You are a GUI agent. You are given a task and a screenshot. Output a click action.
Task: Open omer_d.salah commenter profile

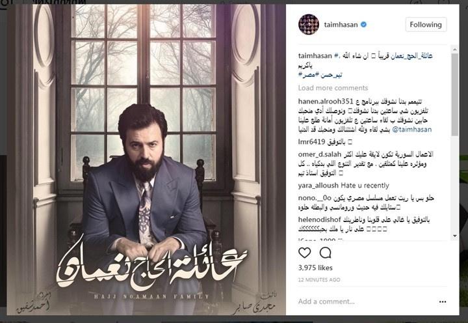click(320, 154)
